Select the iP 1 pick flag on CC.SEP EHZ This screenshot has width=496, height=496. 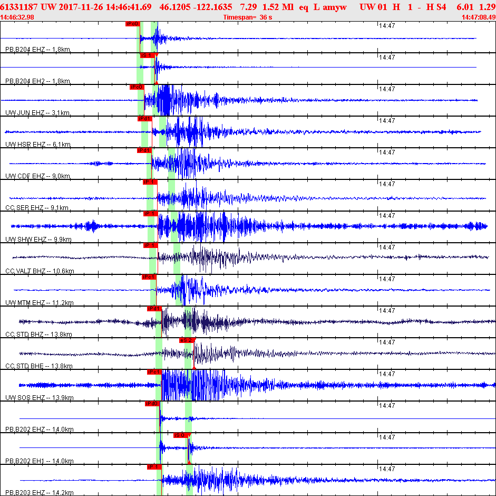(x=150, y=182)
